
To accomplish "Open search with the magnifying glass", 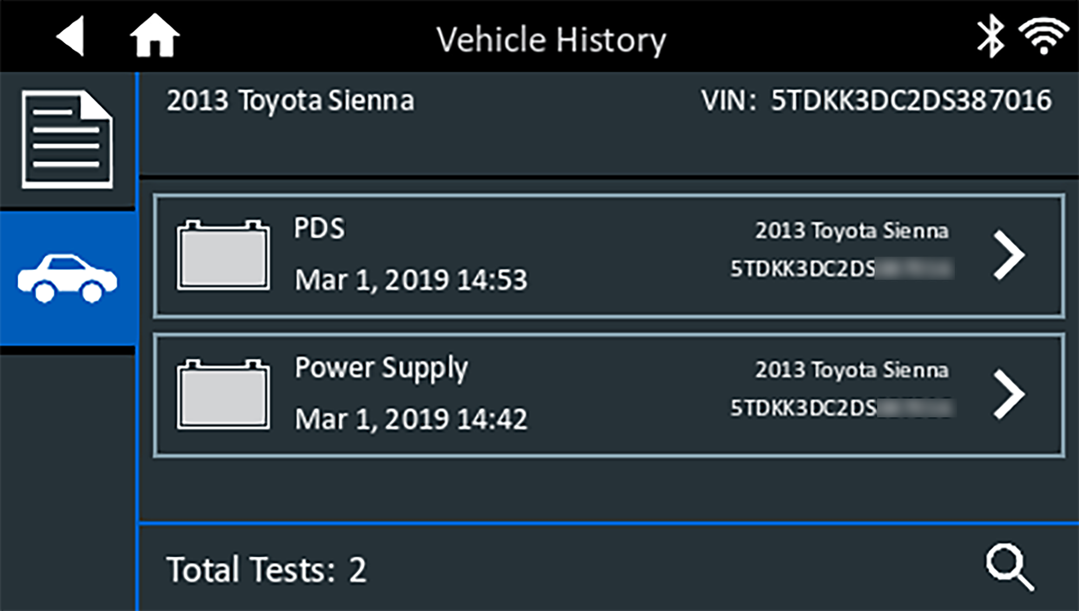I will 1009,567.
